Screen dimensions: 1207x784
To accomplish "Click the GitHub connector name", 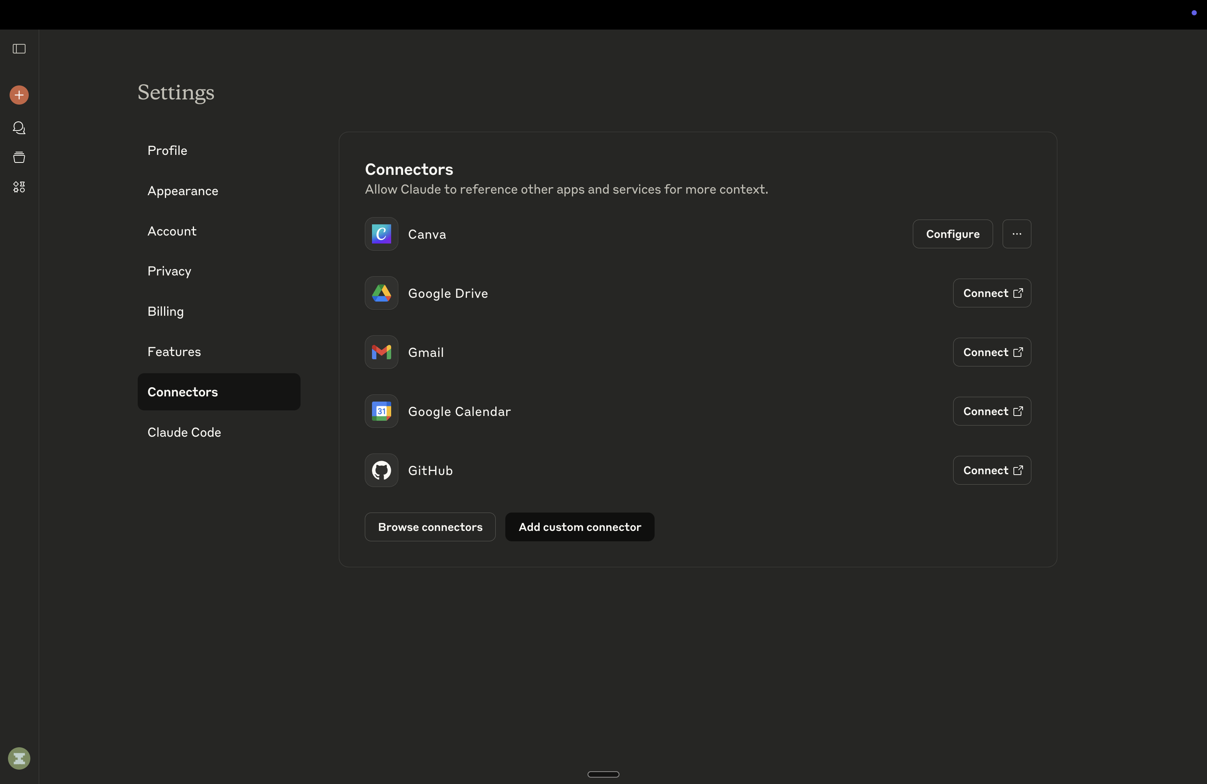I will 431,471.
